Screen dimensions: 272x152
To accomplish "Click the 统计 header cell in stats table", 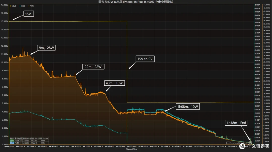I will [12, 138].
